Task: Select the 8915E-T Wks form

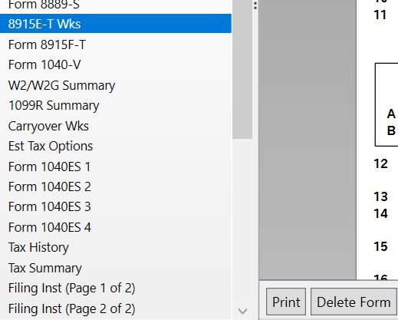Action: [116, 24]
